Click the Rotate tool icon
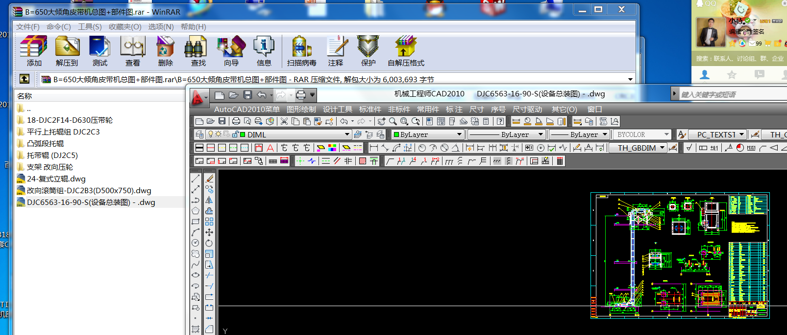Viewport: 787px width, 335px height. [x=209, y=243]
